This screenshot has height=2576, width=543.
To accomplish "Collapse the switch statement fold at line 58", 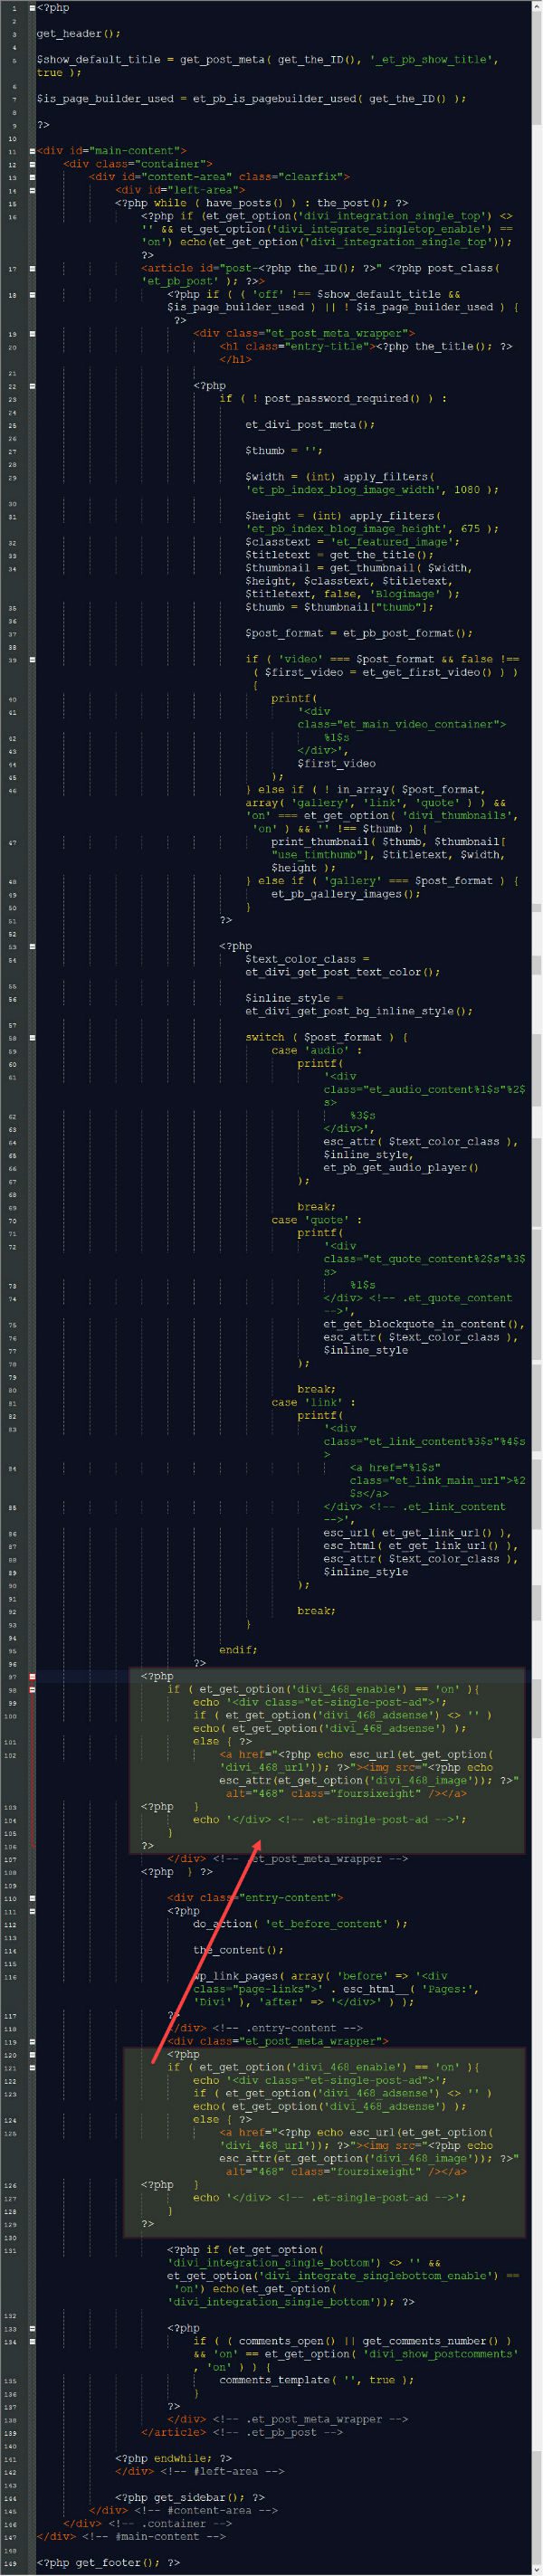I will (32, 1037).
